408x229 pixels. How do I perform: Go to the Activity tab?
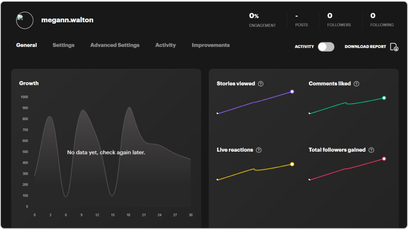(166, 45)
